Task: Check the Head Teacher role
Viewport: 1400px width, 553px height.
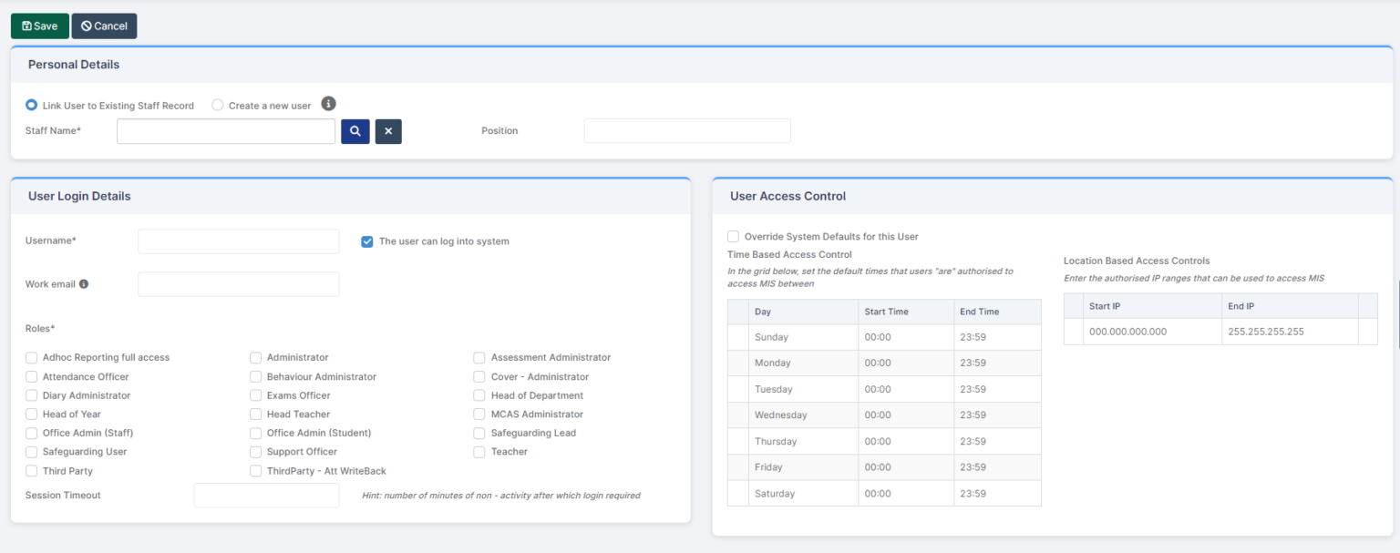Action: pyautogui.click(x=255, y=414)
